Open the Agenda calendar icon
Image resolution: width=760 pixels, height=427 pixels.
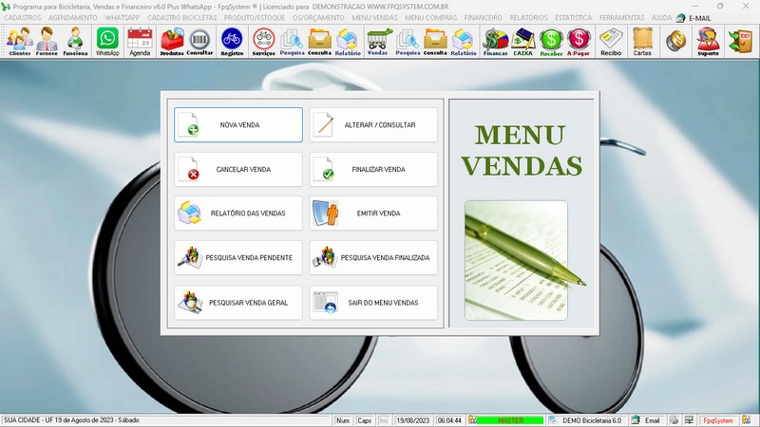(x=140, y=42)
